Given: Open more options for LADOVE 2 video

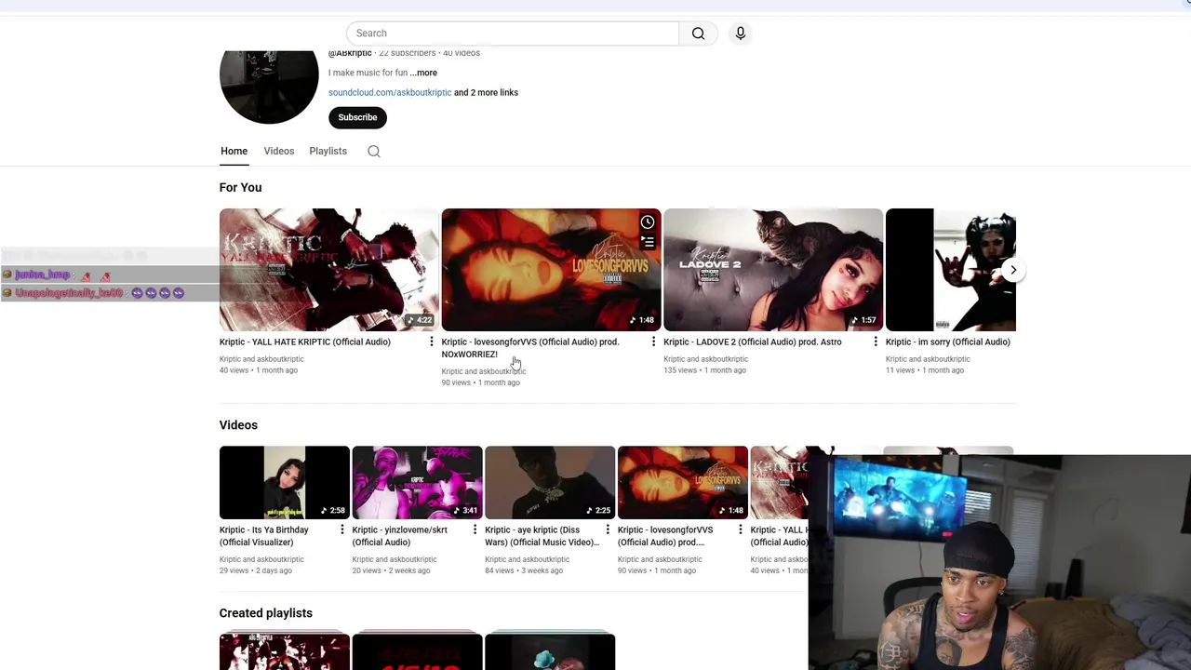Looking at the screenshot, I should click(x=876, y=342).
